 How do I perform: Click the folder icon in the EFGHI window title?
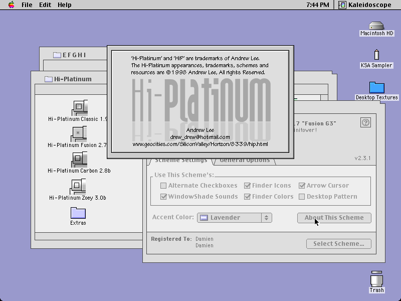57,55
